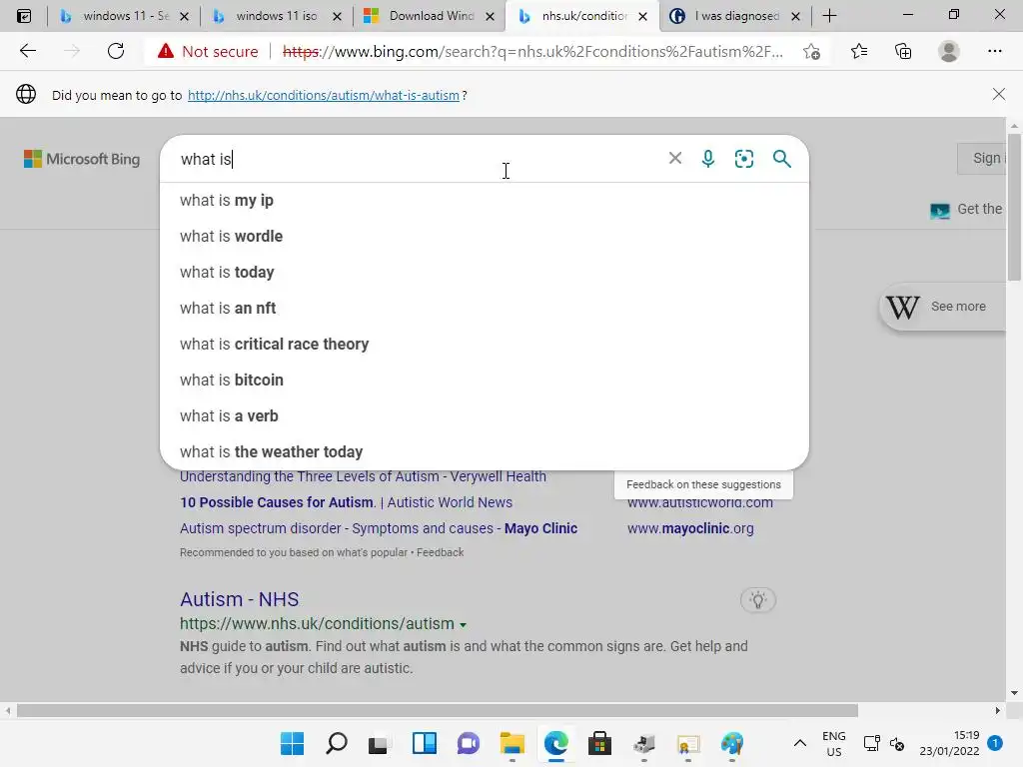
Task: Switch to 'Download Wind' tab
Action: pos(431,16)
